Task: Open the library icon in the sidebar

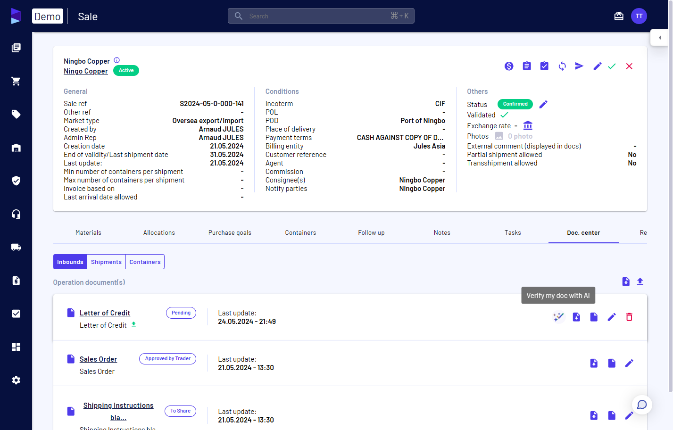Action: coord(16,48)
